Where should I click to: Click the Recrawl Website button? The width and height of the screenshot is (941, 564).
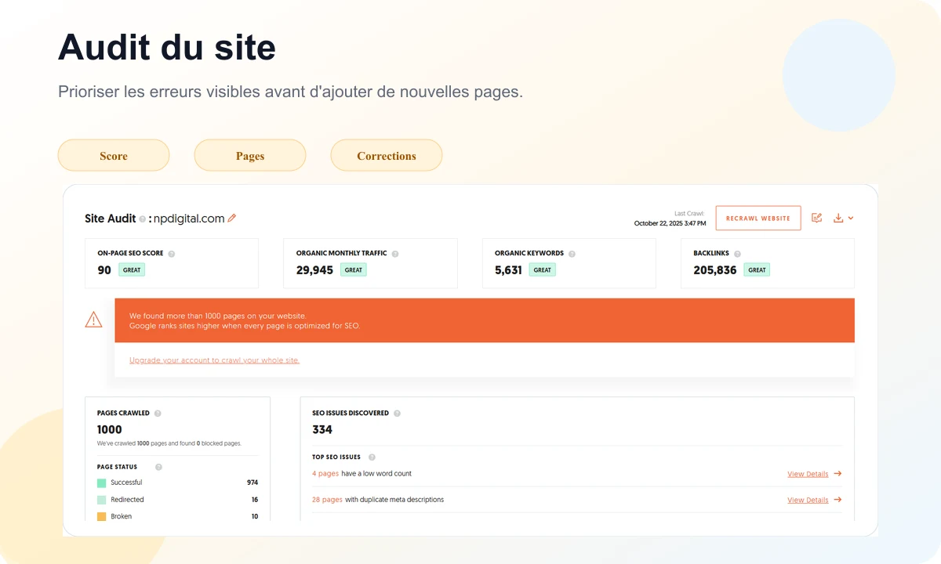tap(758, 219)
